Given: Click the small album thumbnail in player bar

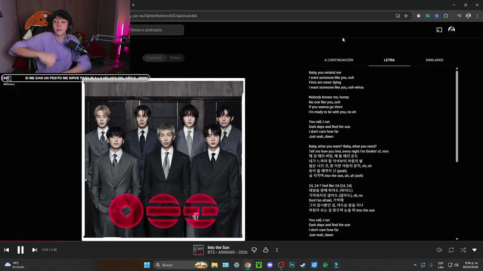Looking at the screenshot, I should point(198,250).
